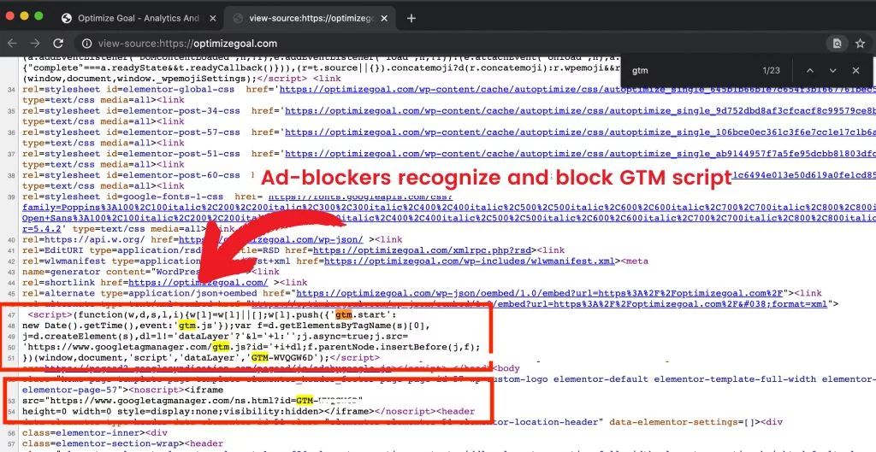The image size is (876, 452).
Task: Open the elementor-post-57-css href link
Action: point(580,132)
